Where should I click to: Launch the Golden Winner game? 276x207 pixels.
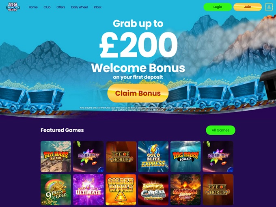pyautogui.click(x=121, y=190)
